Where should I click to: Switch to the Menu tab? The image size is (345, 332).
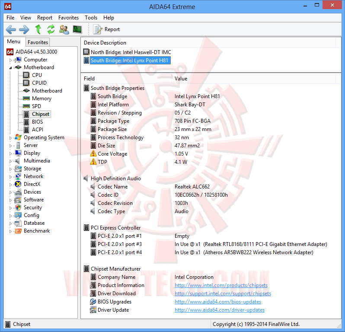click(x=14, y=41)
